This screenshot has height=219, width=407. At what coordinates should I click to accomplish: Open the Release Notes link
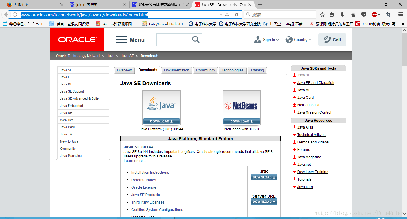144,180
